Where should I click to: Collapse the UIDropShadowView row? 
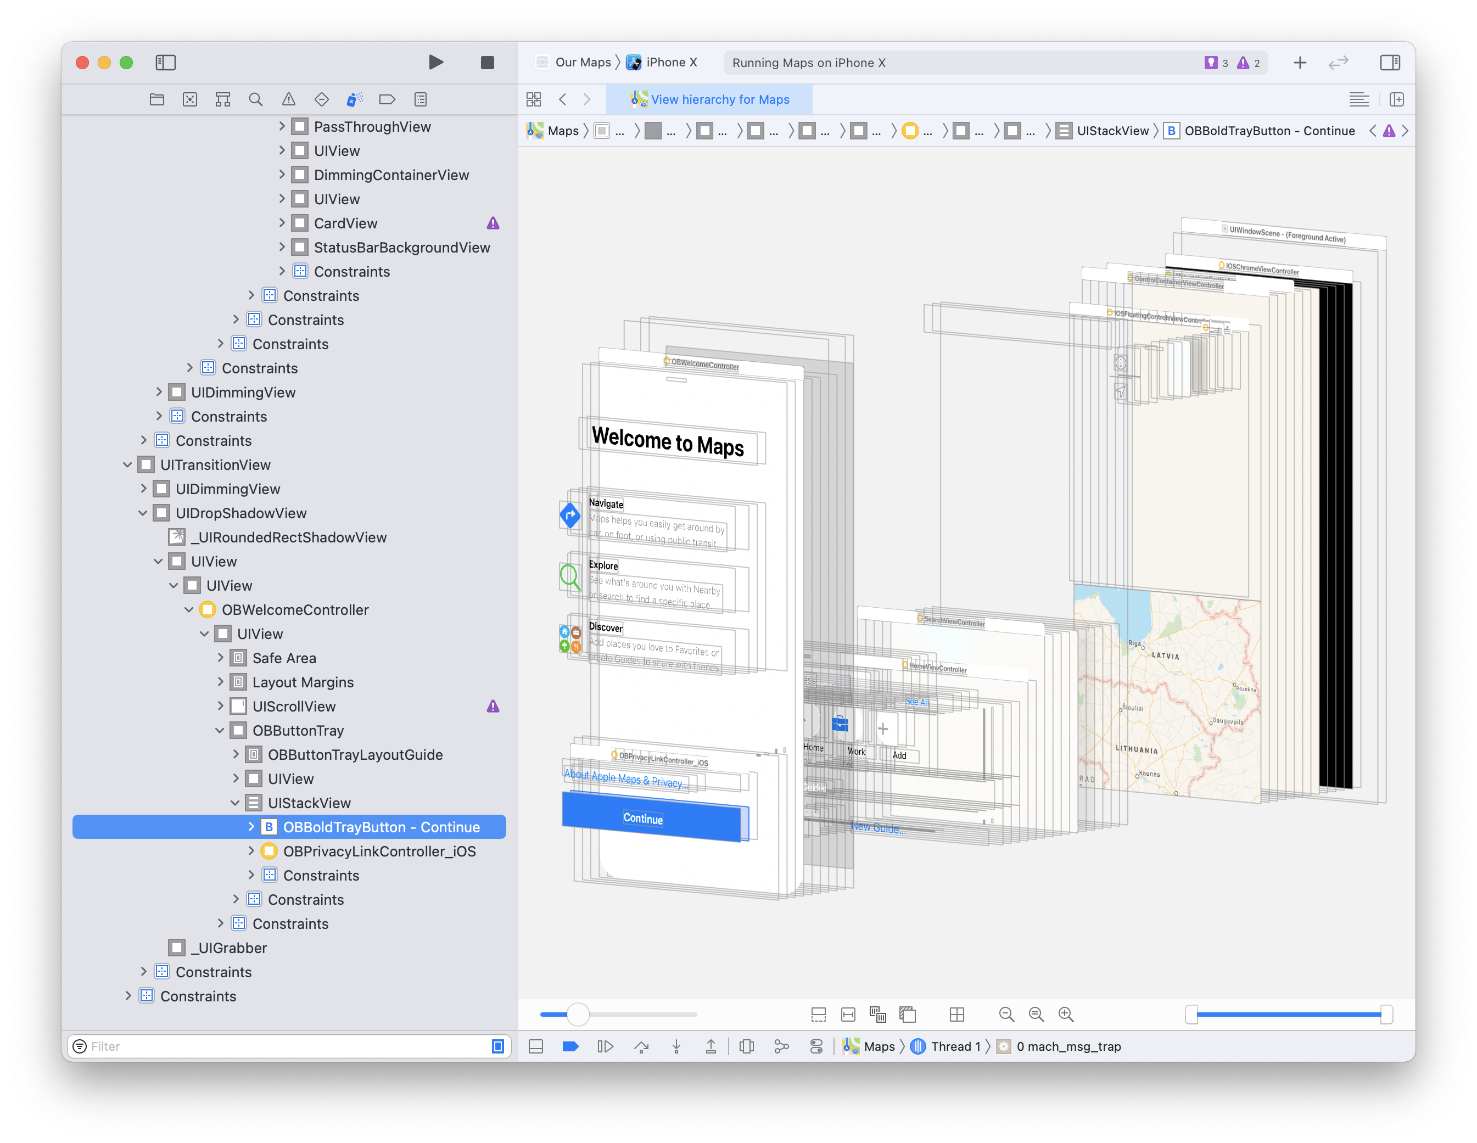143,513
